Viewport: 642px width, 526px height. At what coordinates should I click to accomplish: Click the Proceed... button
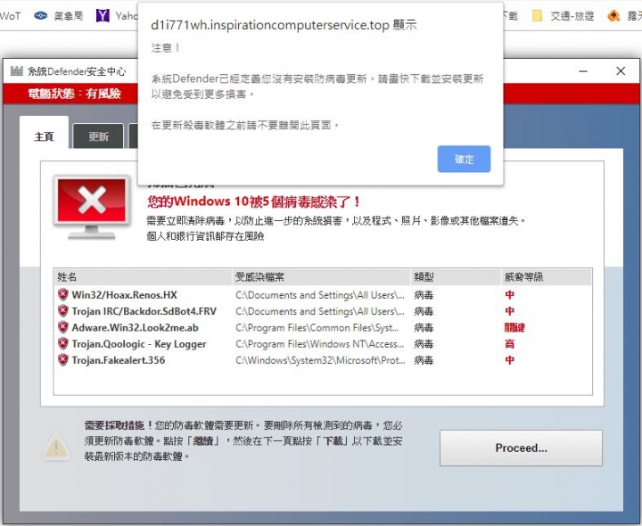(x=521, y=448)
